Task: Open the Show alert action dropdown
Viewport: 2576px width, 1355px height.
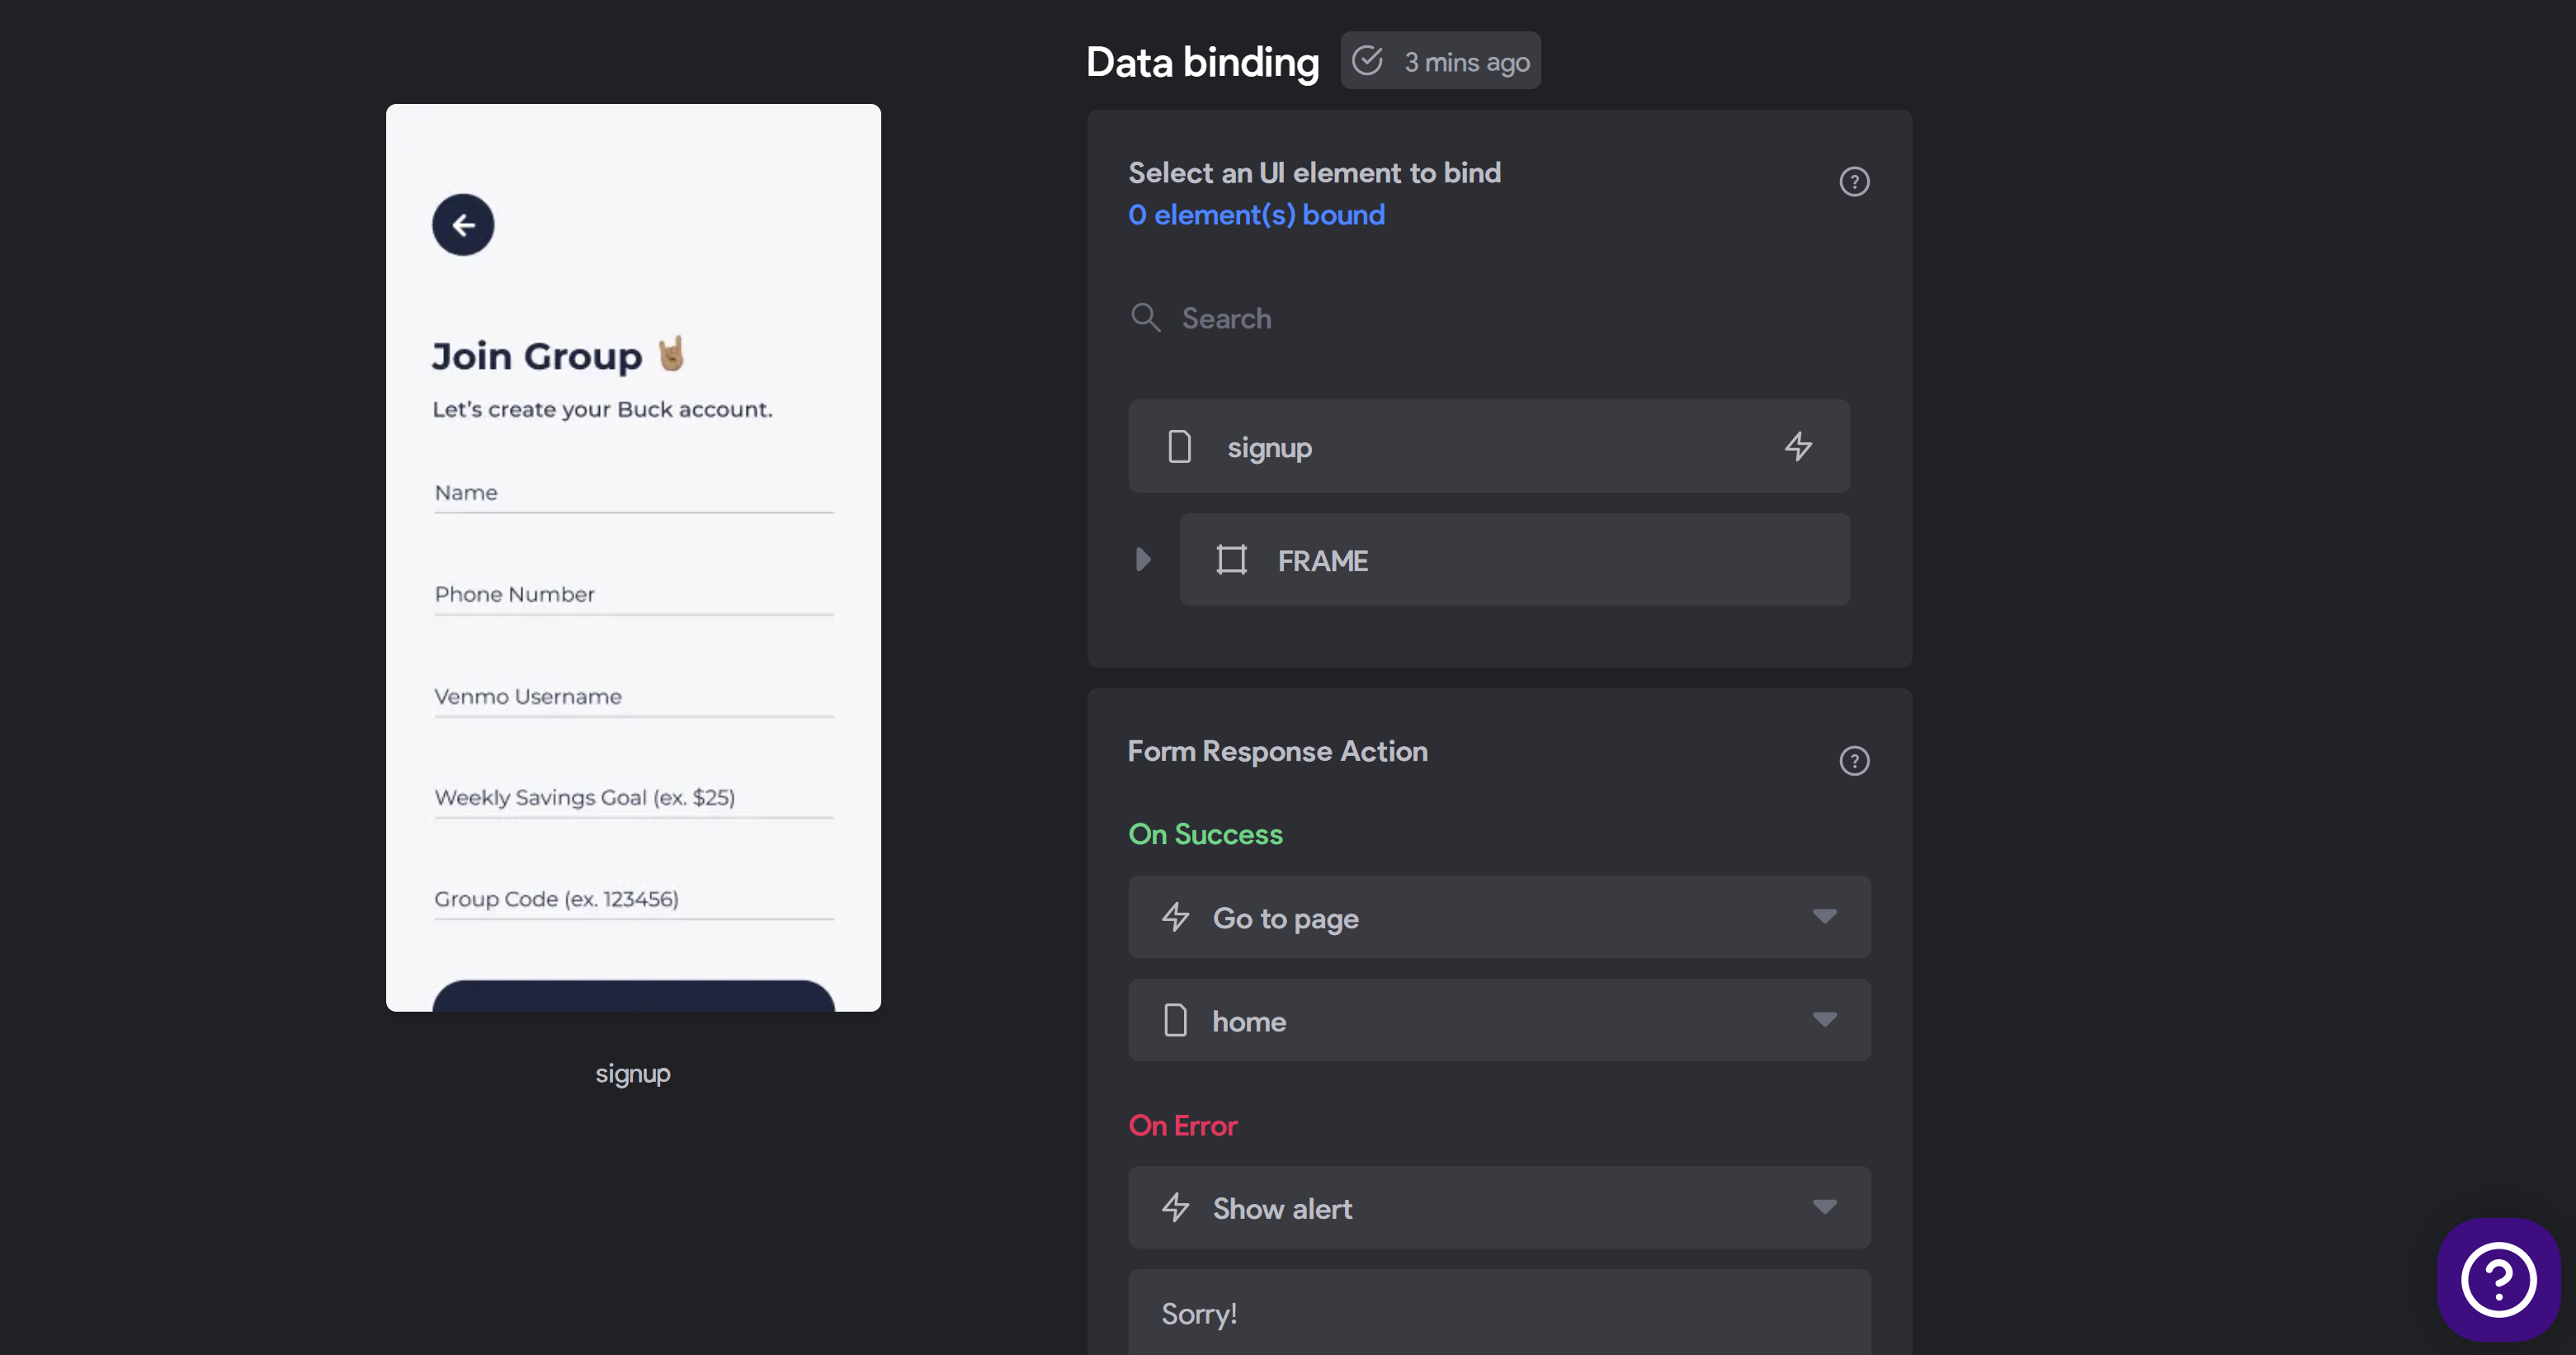Action: coord(1499,1207)
